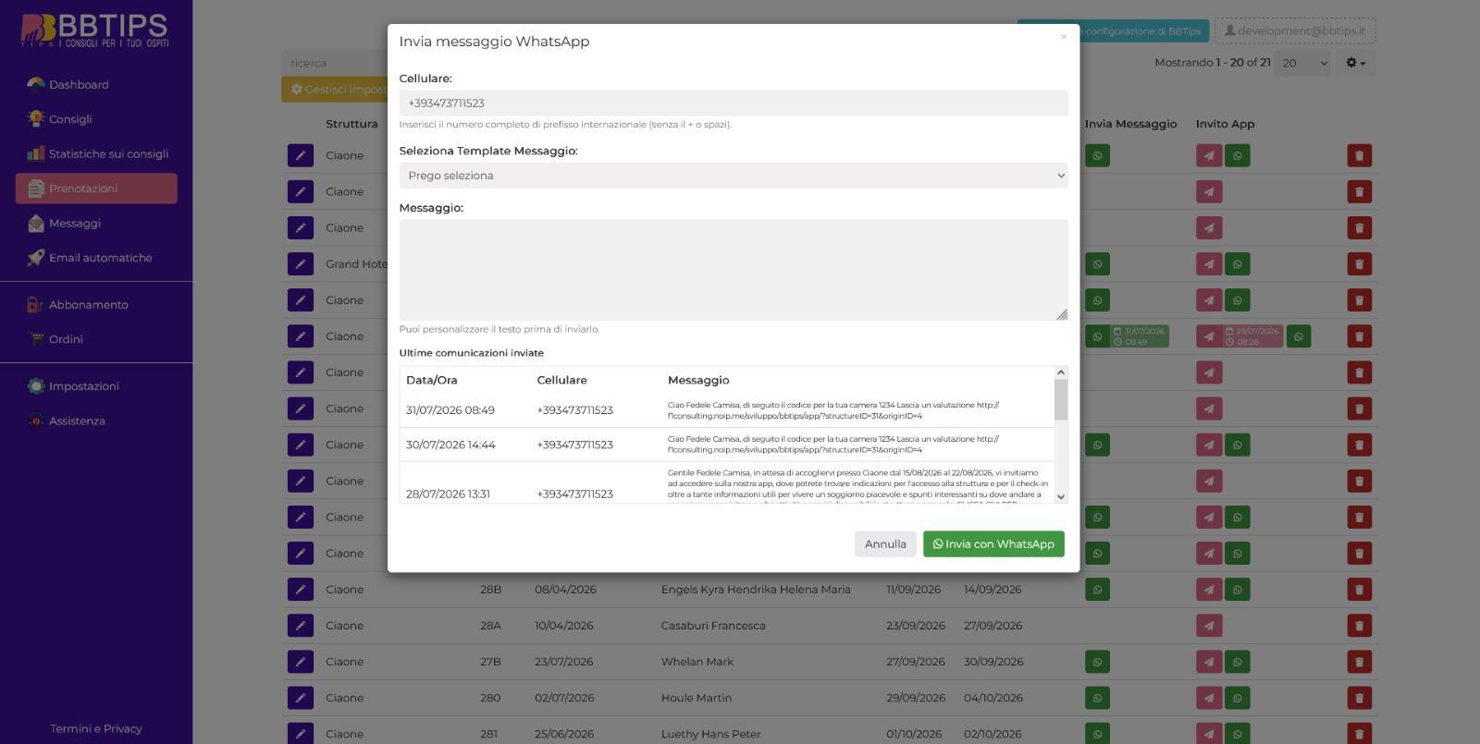This screenshot has height=744, width=1480.
Task: Click the guest name Houle Martin
Action: point(697,698)
